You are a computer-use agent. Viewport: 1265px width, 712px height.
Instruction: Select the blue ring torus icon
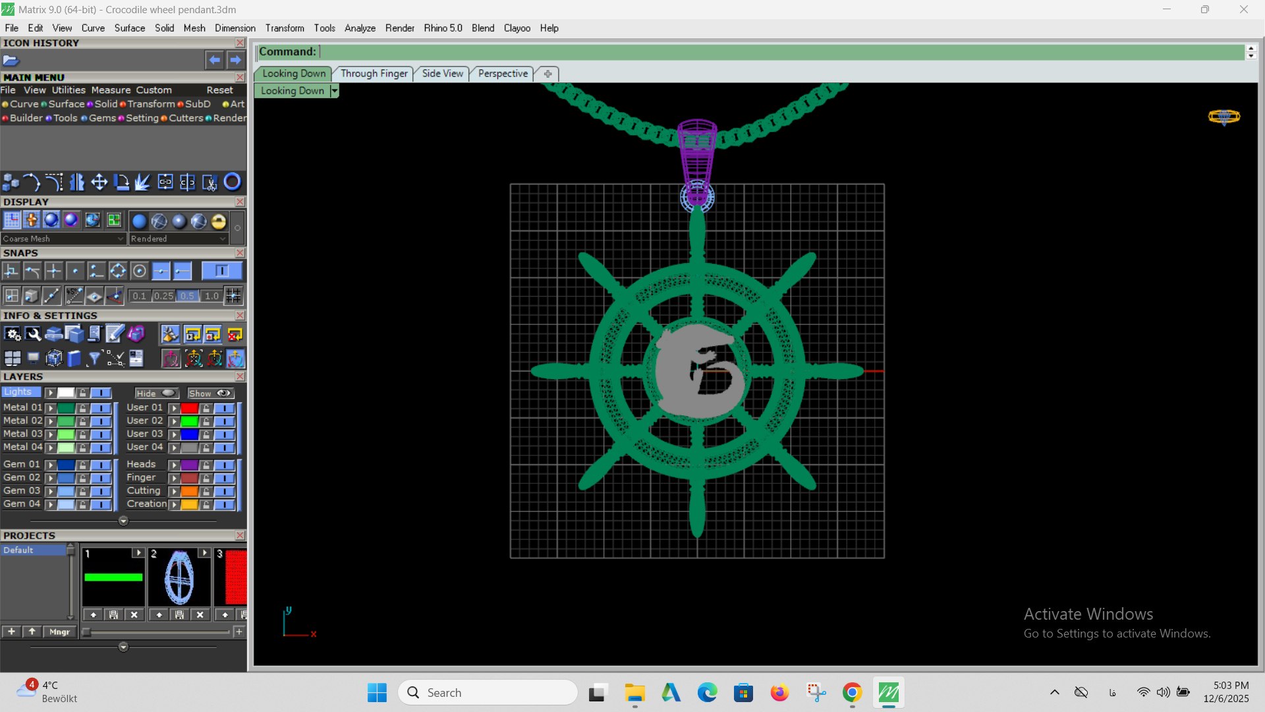pyautogui.click(x=232, y=182)
